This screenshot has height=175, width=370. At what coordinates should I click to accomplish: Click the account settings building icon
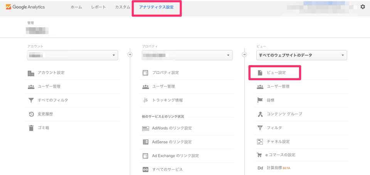coord(31,73)
